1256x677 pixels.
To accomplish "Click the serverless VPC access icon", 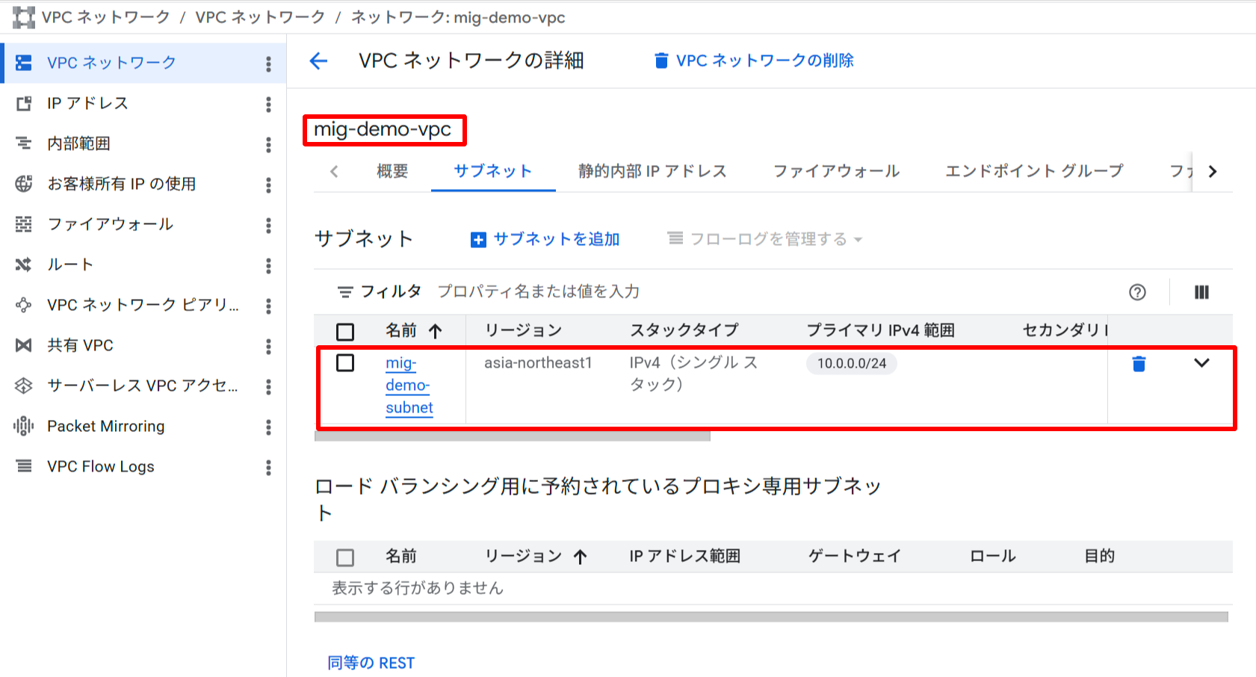I will pyautogui.click(x=24, y=386).
